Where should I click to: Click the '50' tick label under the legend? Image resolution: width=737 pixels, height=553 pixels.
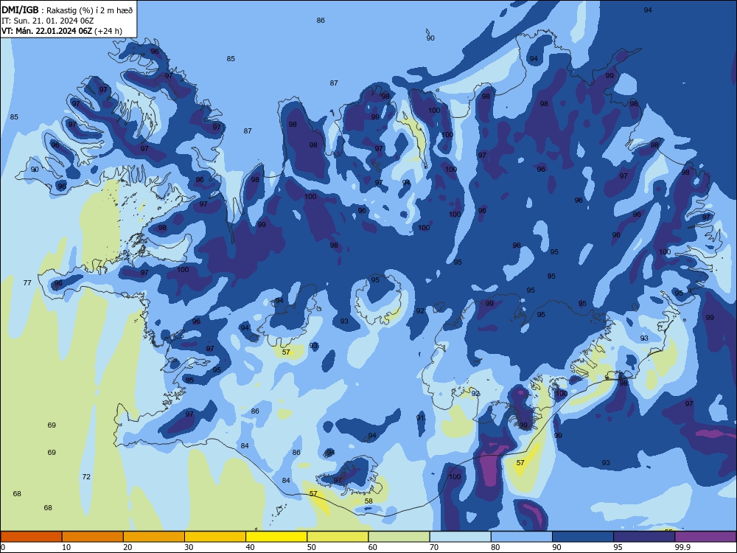click(x=312, y=547)
